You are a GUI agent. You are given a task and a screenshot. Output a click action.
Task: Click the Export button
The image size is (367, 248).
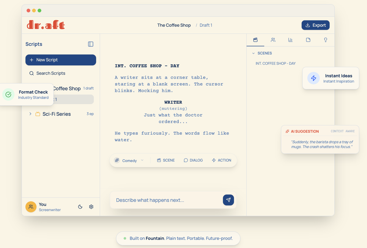(315, 25)
